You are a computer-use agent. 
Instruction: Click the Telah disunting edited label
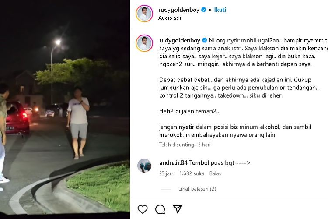pos(177,145)
